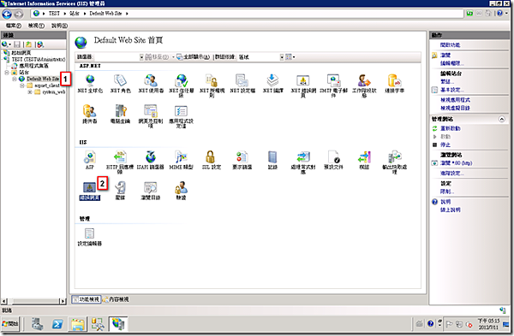Open the .NET Globalization globe icon
This screenshot has height=336, width=514.
pos(90,80)
